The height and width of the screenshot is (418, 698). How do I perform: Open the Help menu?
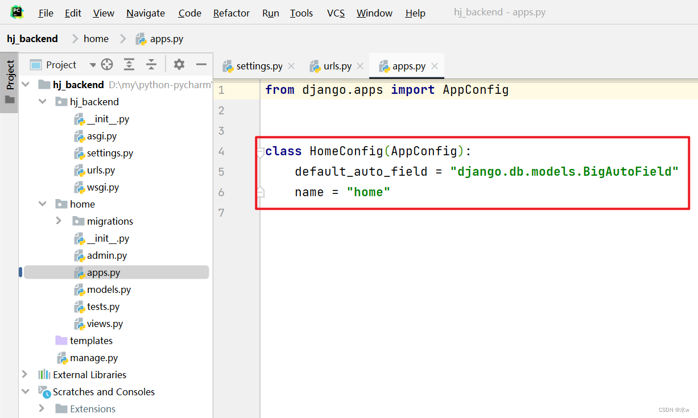[x=415, y=13]
